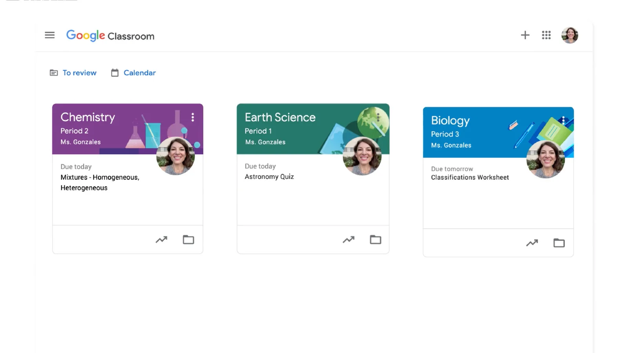Click the plus icon to add class

pos(525,35)
